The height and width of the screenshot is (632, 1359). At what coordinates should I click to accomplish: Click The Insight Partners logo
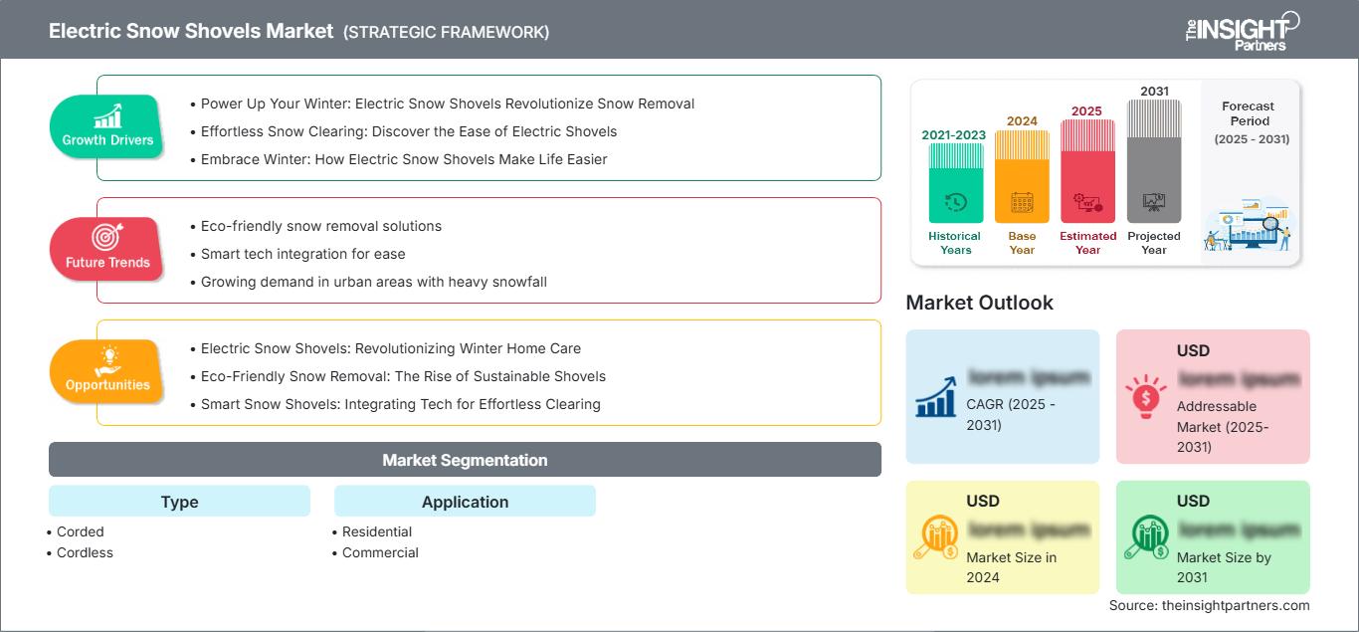point(1242,30)
